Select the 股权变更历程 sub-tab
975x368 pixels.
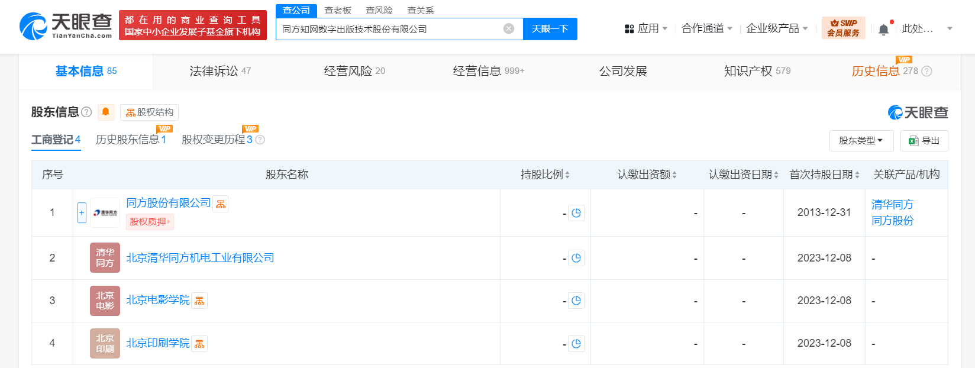tap(217, 140)
